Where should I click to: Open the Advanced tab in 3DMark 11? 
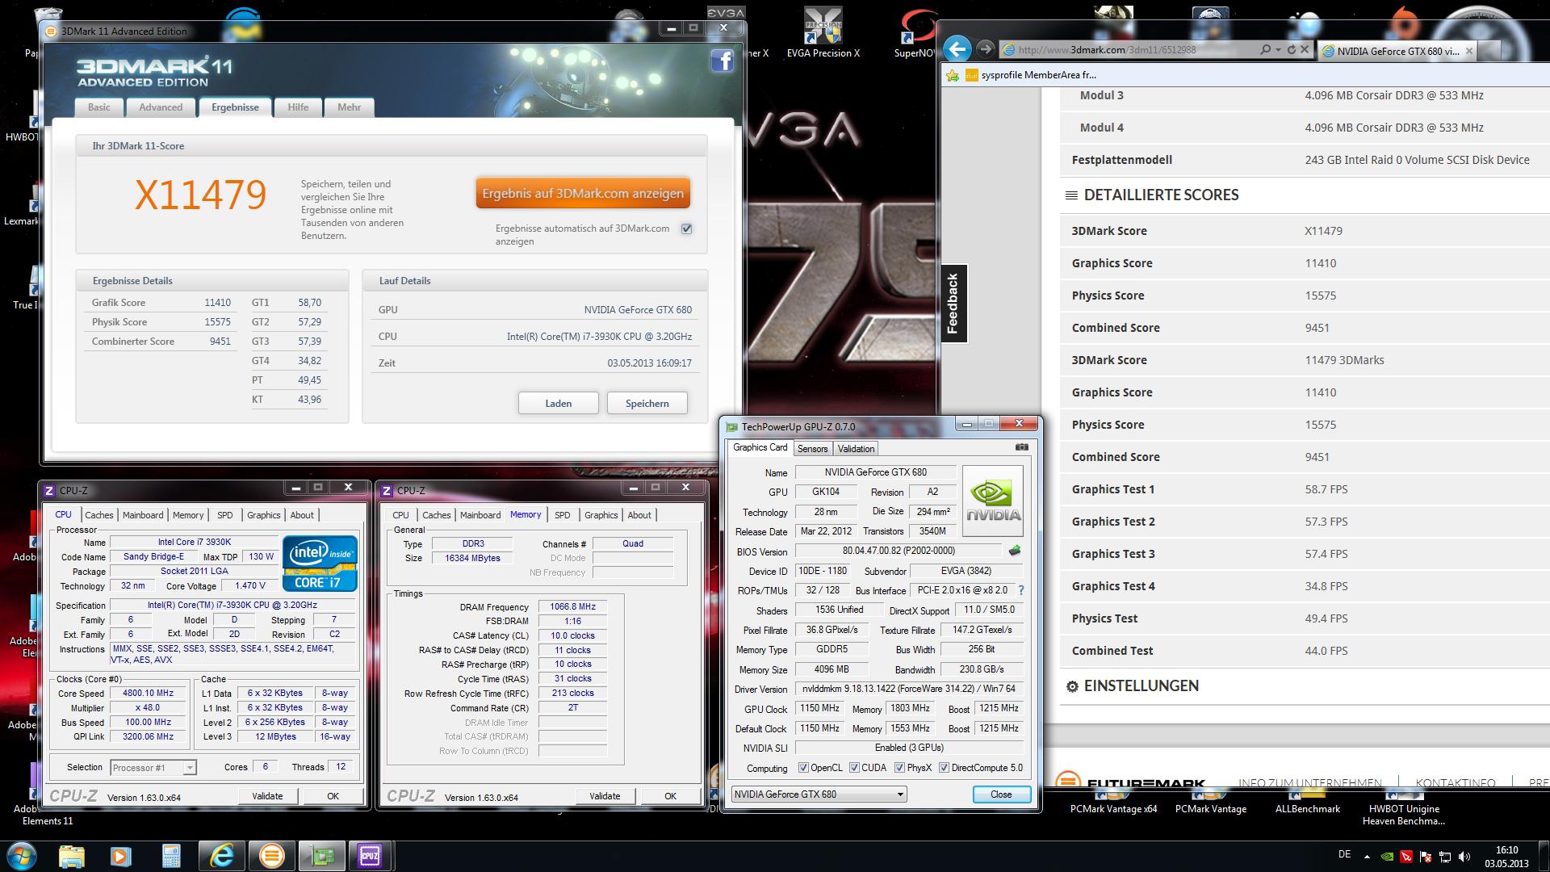pyautogui.click(x=161, y=107)
